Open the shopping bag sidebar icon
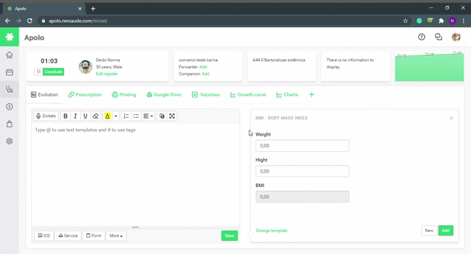 [x=9, y=124]
